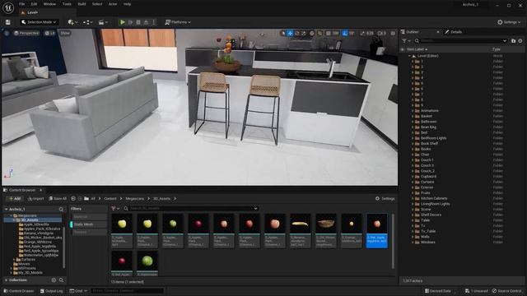Image resolution: width=527 pixels, height=296 pixels.
Task: Open the main toolbar Settings dropdown
Action: (509, 22)
